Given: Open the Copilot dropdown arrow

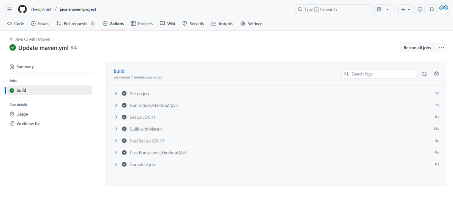Looking at the screenshot, I should pyautogui.click(x=387, y=9).
